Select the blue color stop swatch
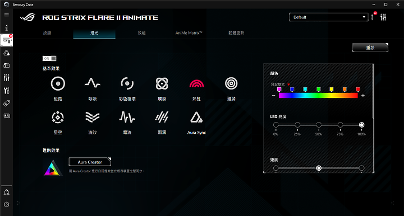The width and height of the screenshot is (404, 216). coord(292,90)
